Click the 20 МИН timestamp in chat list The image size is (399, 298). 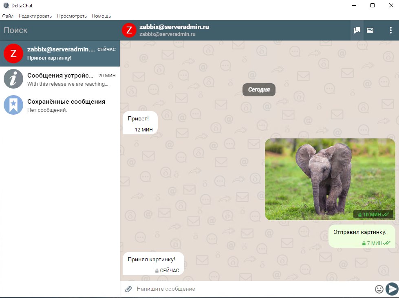point(107,76)
